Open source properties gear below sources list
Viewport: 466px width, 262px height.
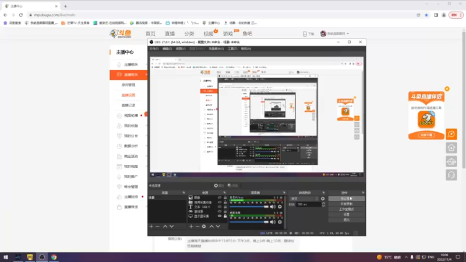coord(204,226)
